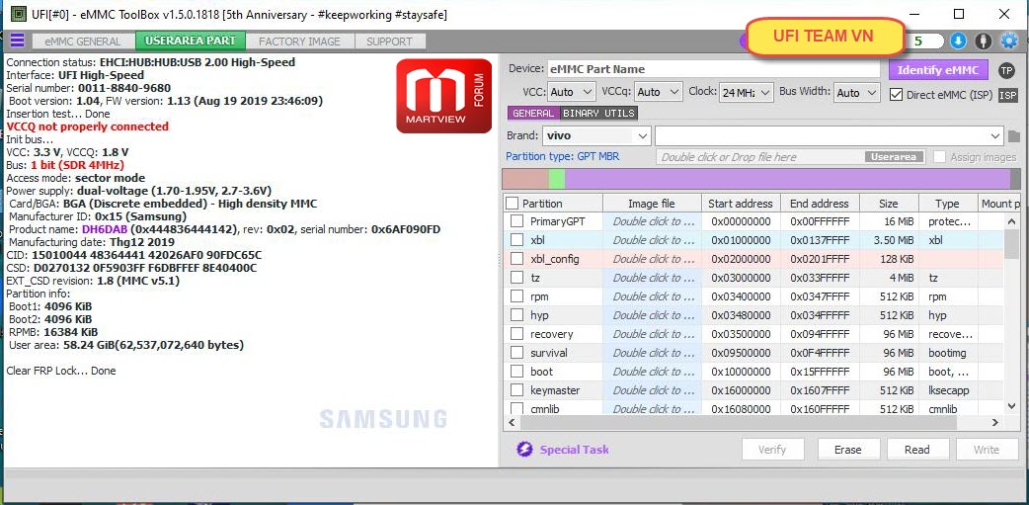The image size is (1029, 505).
Task: Open the VCCq voltage dropdown
Action: [x=659, y=92]
